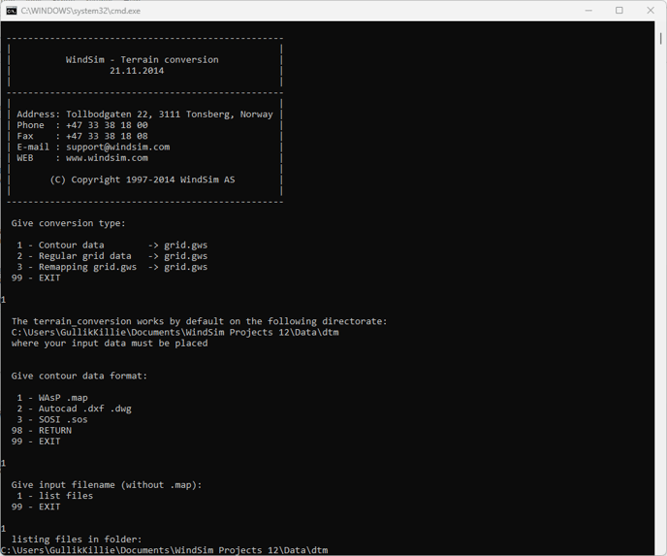The height and width of the screenshot is (556, 667).
Task: Click the "3 - SOSI .sos" format line
Action: click(52, 419)
